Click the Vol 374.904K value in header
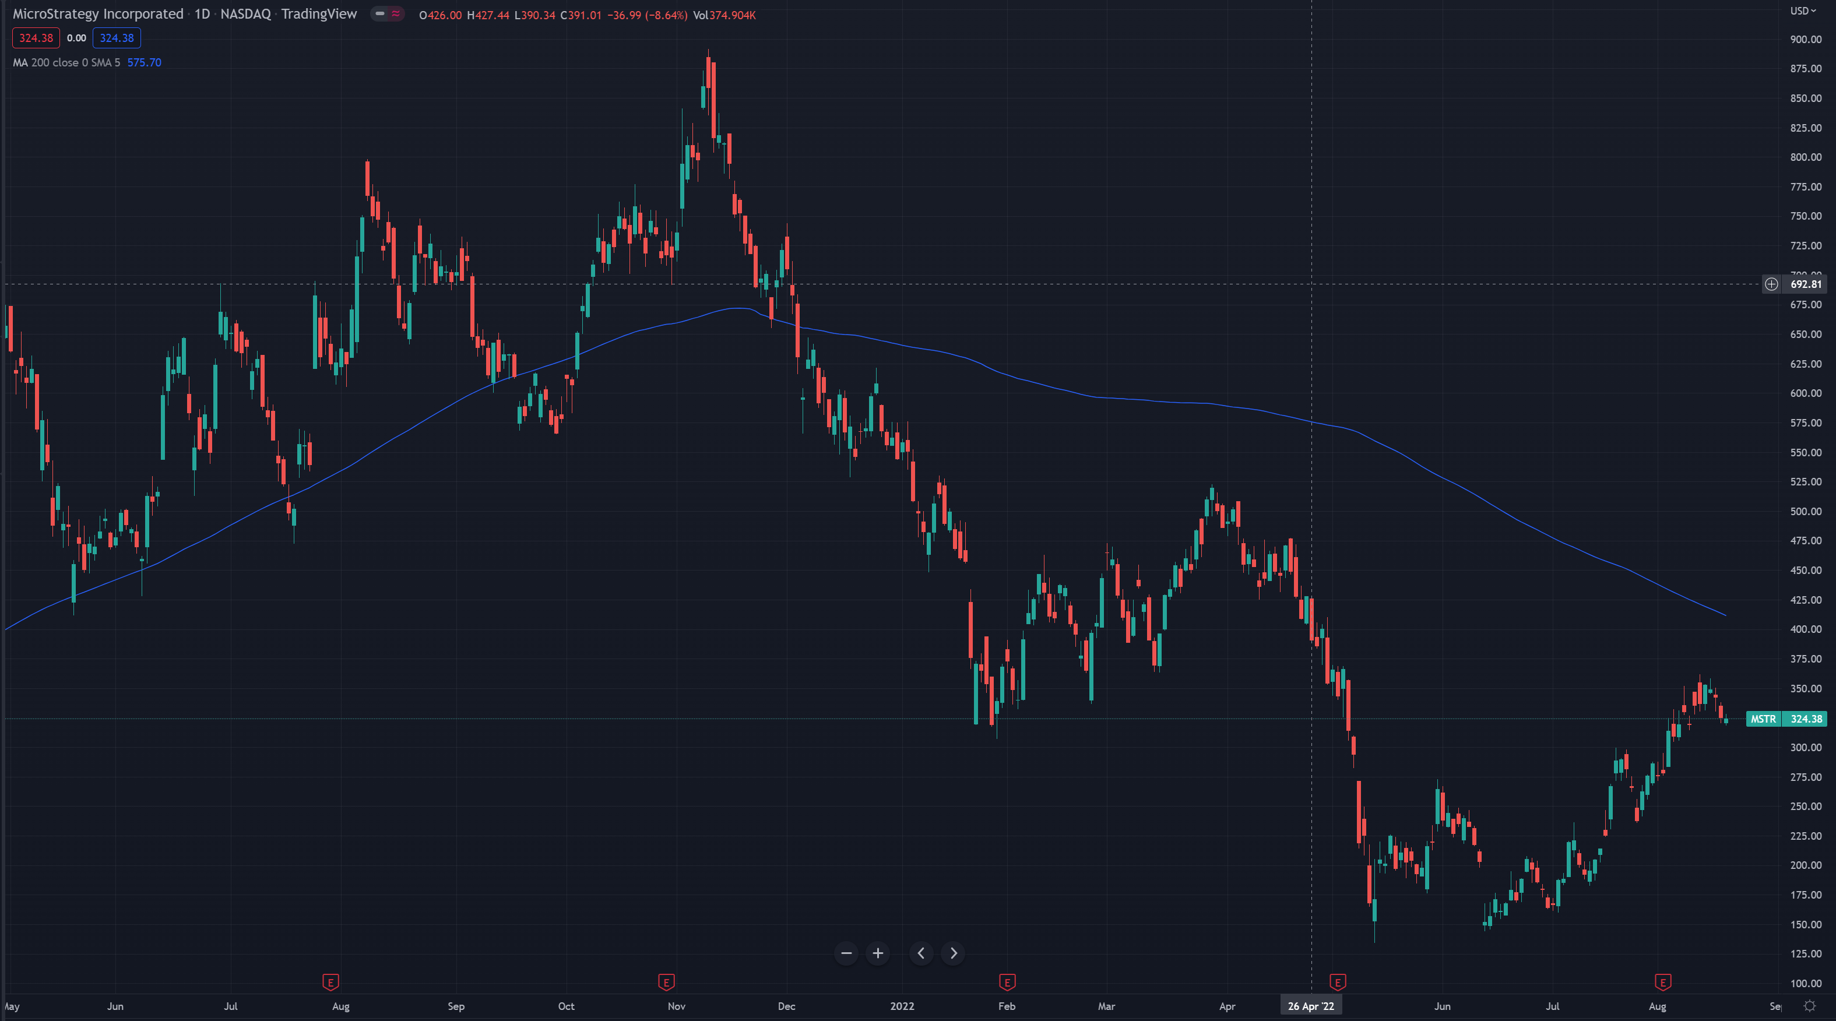This screenshot has height=1021, width=1836. [724, 15]
